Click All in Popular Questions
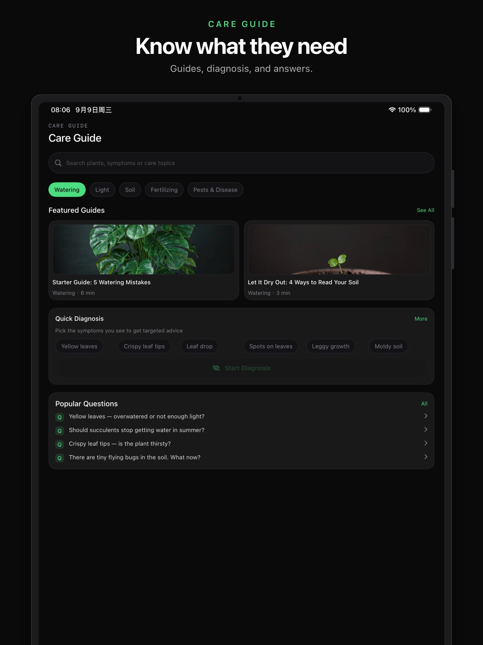The image size is (483, 645). click(x=424, y=404)
